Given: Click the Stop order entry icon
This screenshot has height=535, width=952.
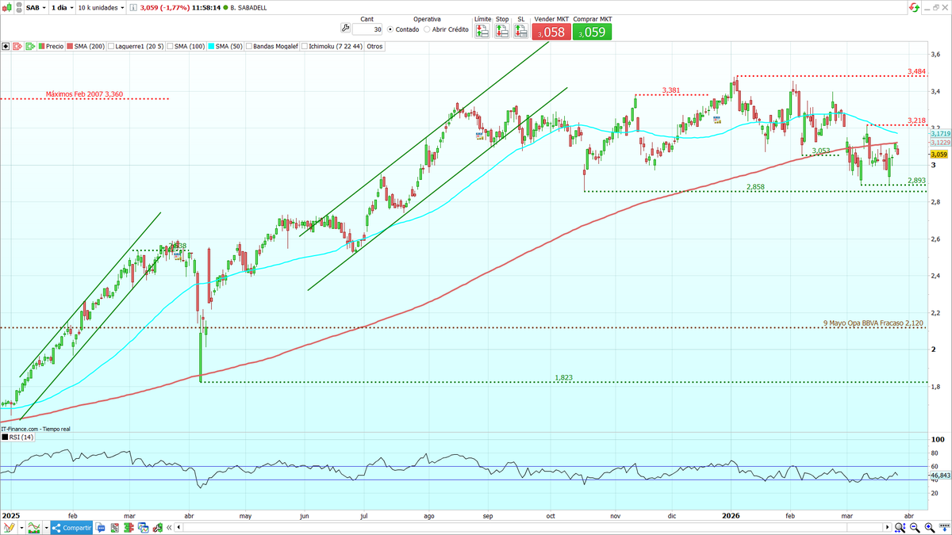Looking at the screenshot, I should 501,30.
